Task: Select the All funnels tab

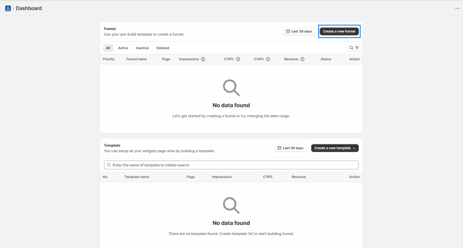Action: pos(108,48)
